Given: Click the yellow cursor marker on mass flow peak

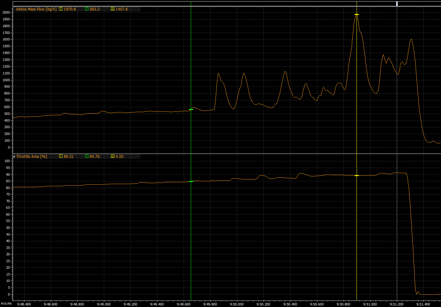Looking at the screenshot, I should point(357,15).
